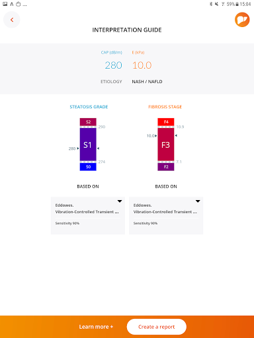The height and width of the screenshot is (338, 254).
Task: Tap the back arrow button
Action: click(12, 20)
